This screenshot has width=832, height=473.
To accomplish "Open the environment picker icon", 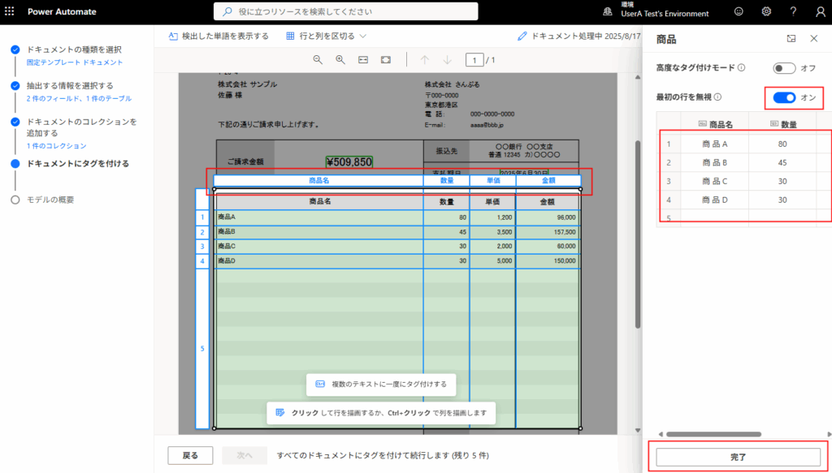I will click(608, 11).
